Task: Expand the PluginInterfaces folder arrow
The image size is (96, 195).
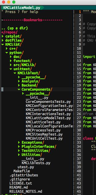Action: 19,147
